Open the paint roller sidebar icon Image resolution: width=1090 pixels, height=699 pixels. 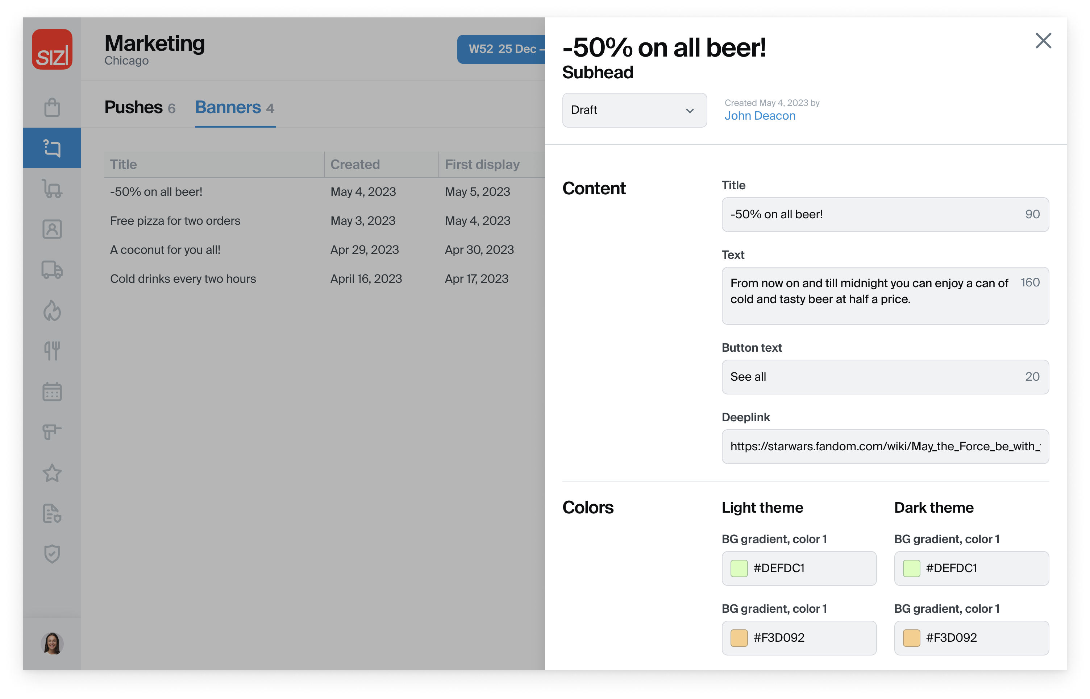pos(52,432)
